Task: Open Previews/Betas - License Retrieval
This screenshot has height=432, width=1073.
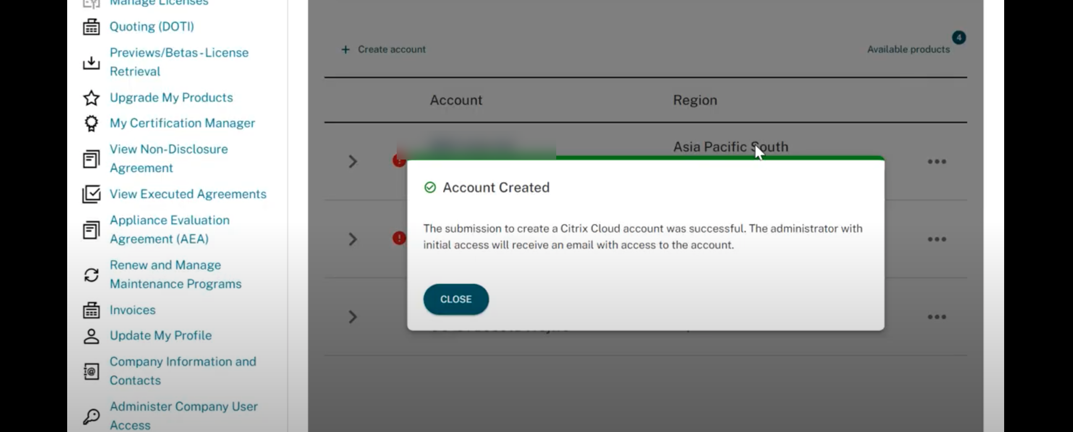Action: click(x=179, y=62)
